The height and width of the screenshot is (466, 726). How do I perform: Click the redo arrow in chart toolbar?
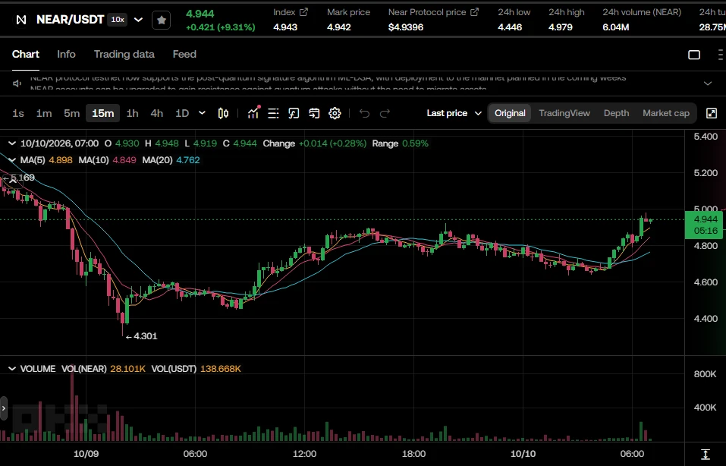pos(385,113)
